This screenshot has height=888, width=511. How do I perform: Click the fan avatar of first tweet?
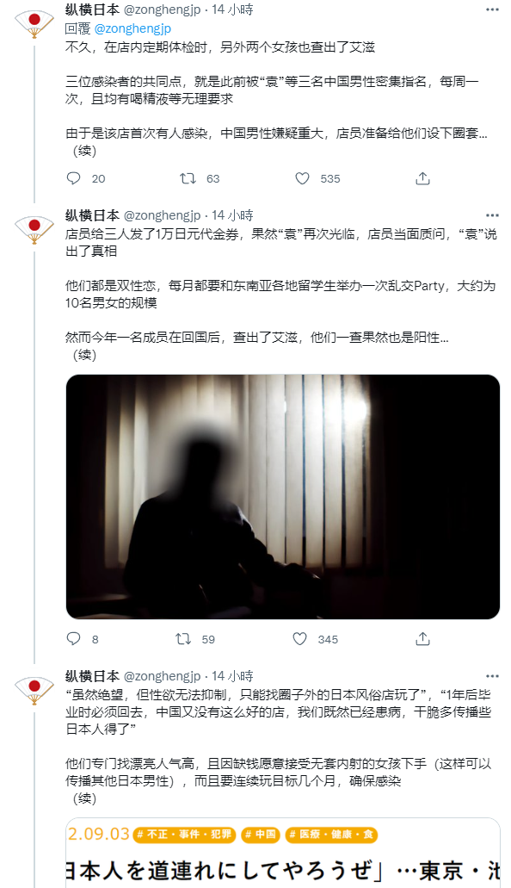34,24
